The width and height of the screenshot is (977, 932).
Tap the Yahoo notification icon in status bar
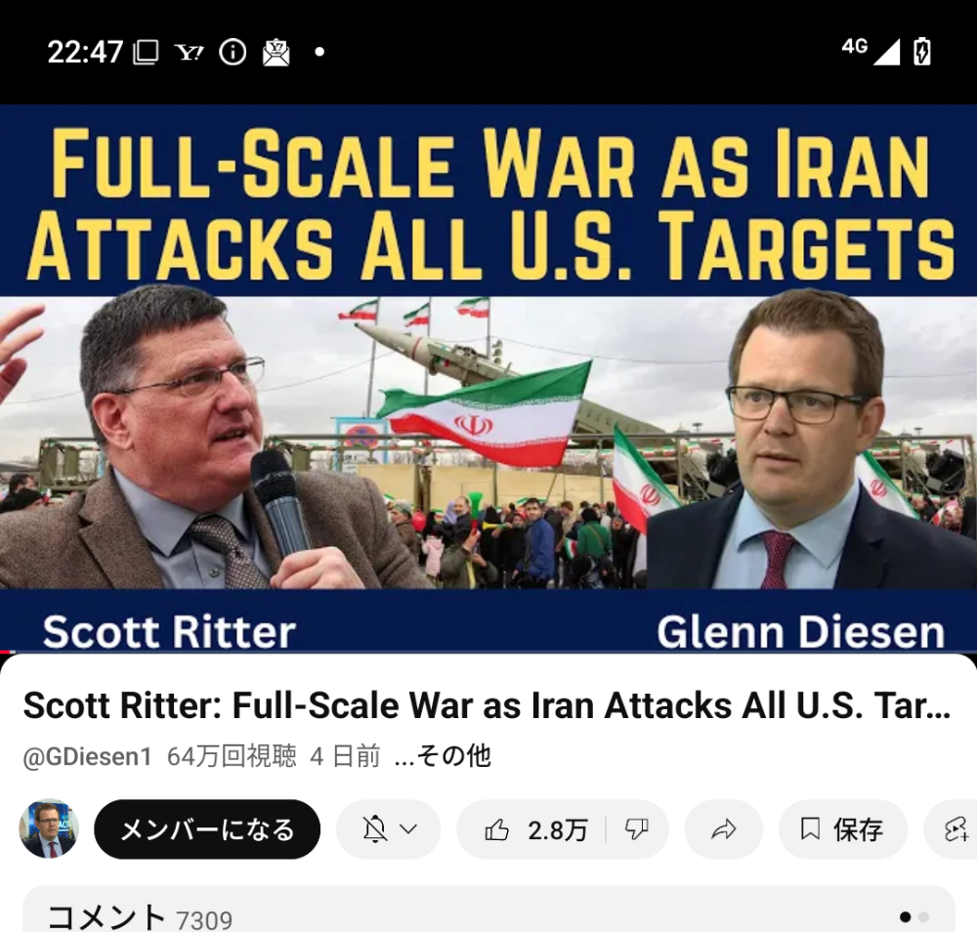coord(190,53)
